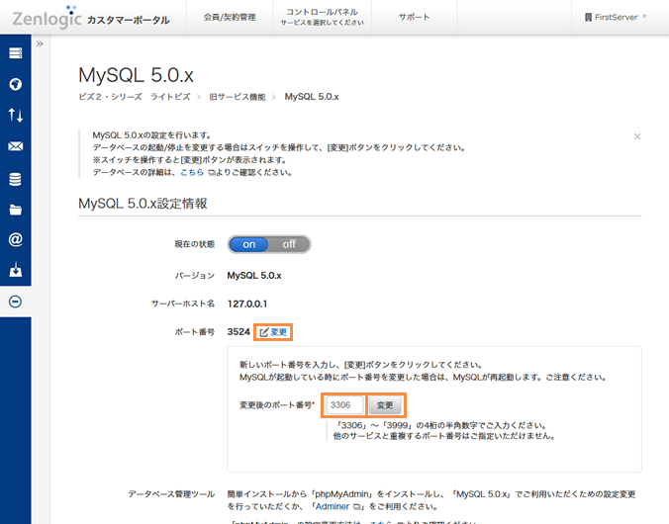The image size is (669, 524).
Task: Open the database stack sidebar icon
Action: (x=16, y=179)
